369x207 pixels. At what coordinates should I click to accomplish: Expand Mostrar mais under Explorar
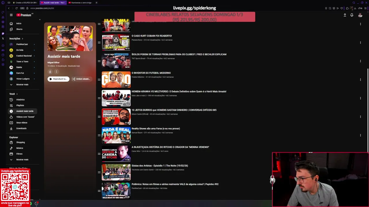pos(22,160)
